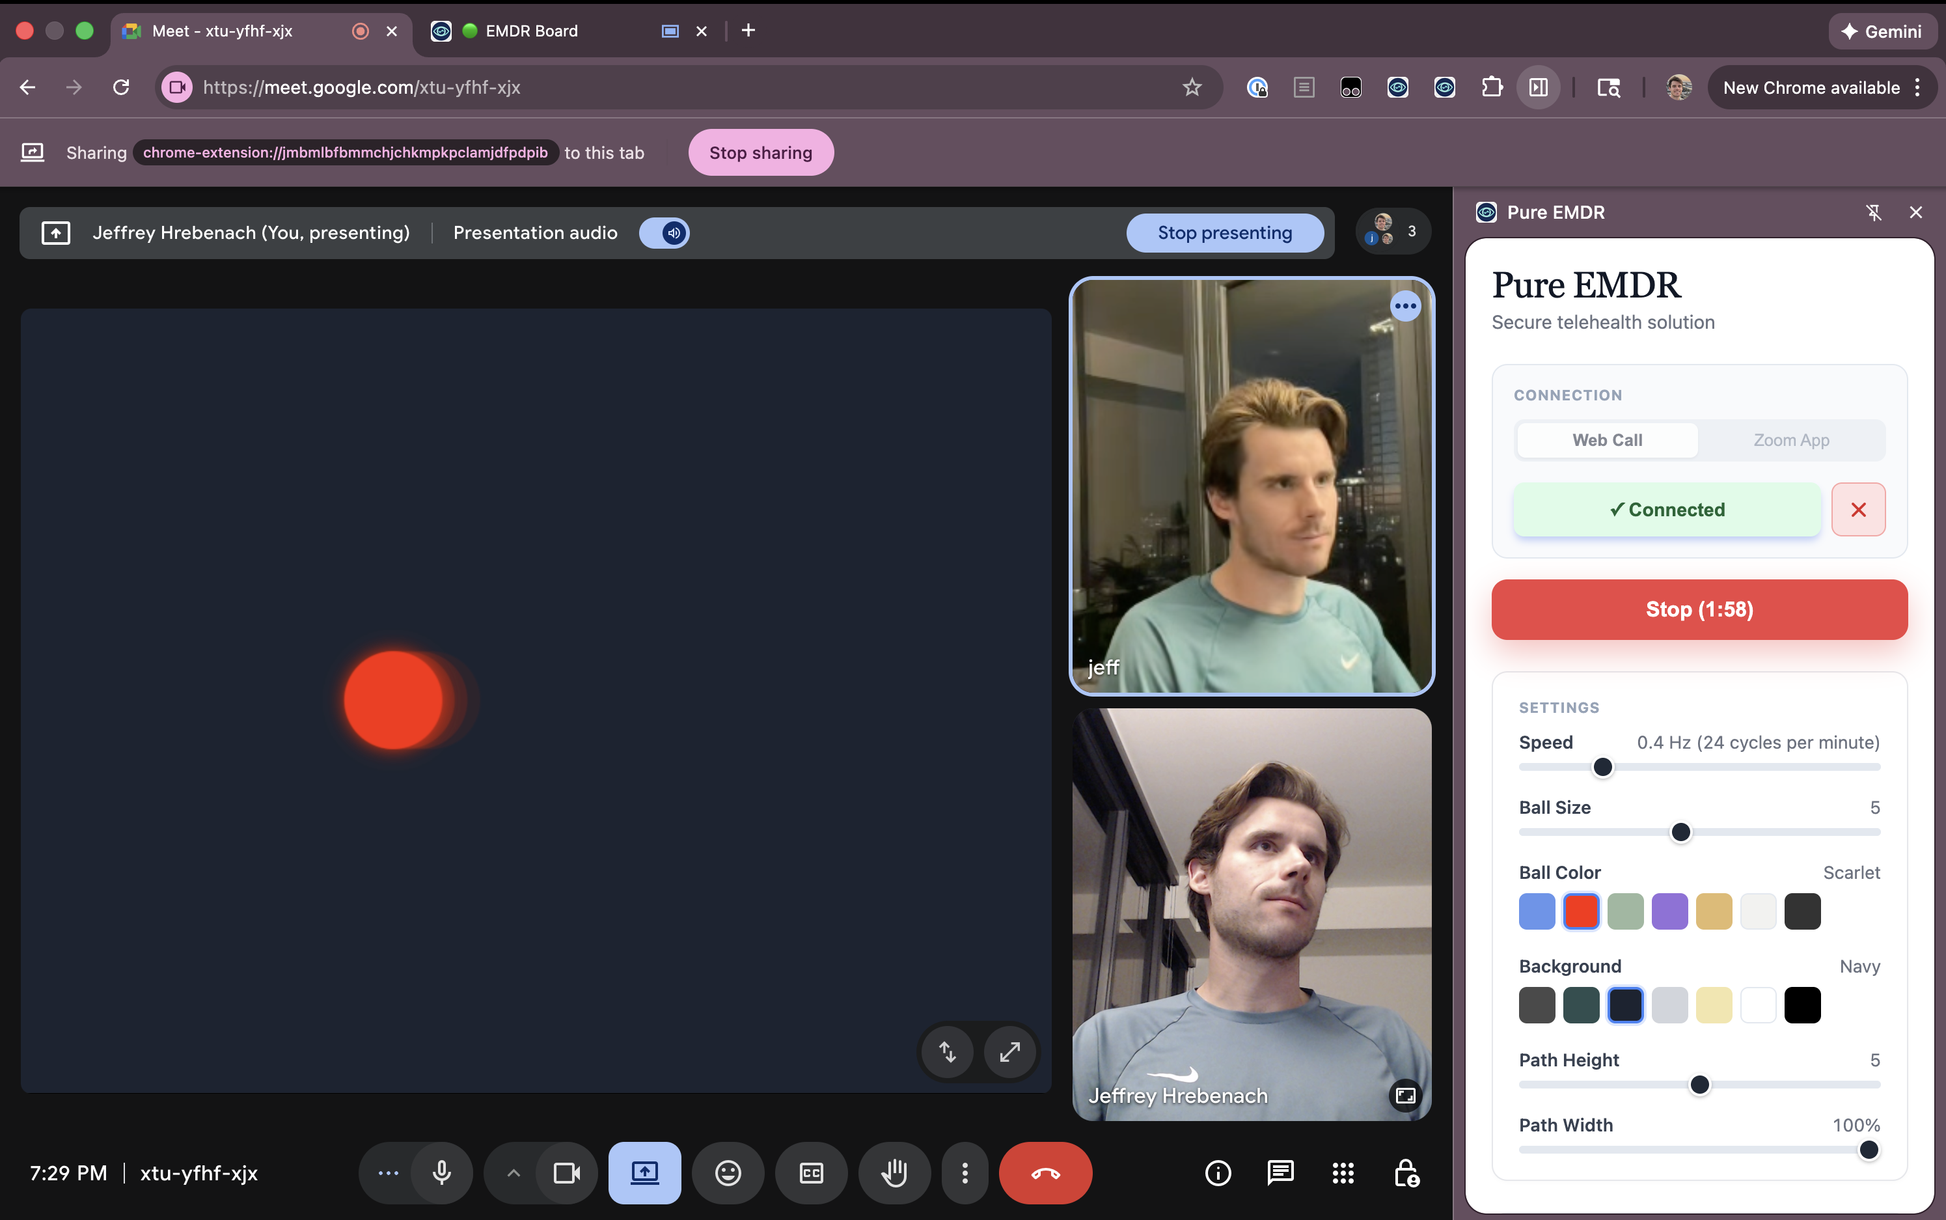The image size is (1946, 1220).
Task: Turn on closed captions
Action: (x=810, y=1172)
